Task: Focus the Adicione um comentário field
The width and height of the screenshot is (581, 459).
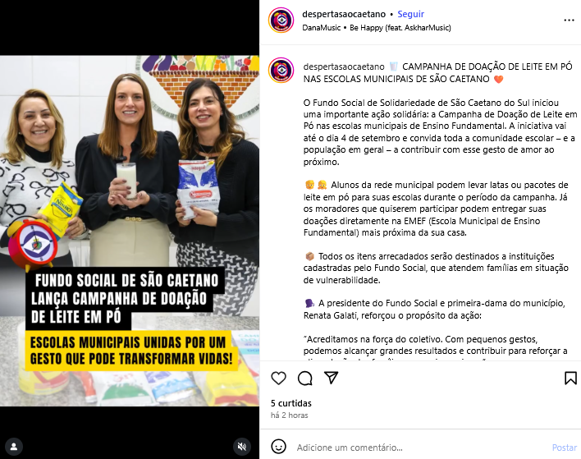Action: [420, 448]
